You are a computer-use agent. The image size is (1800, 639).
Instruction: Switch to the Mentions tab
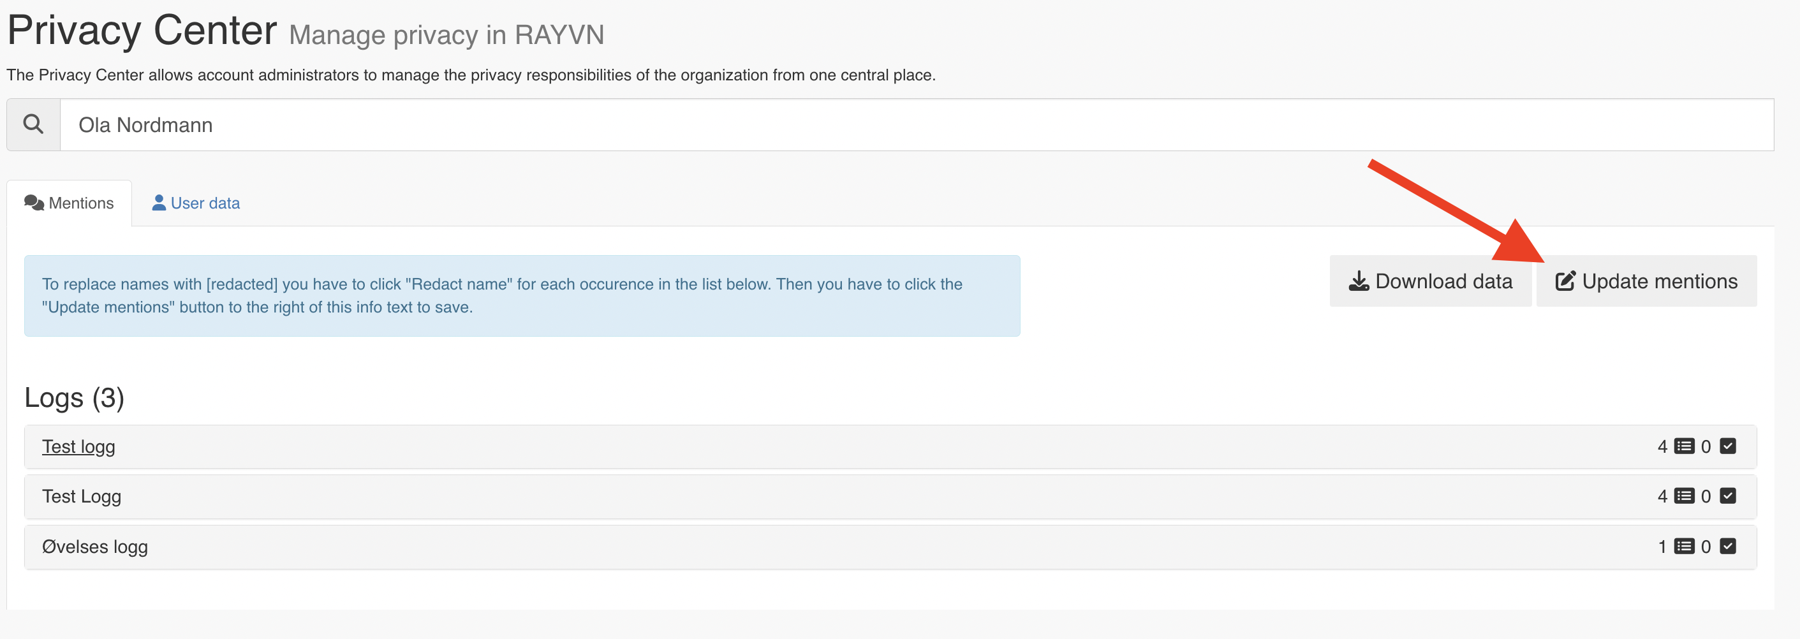pyautogui.click(x=69, y=203)
